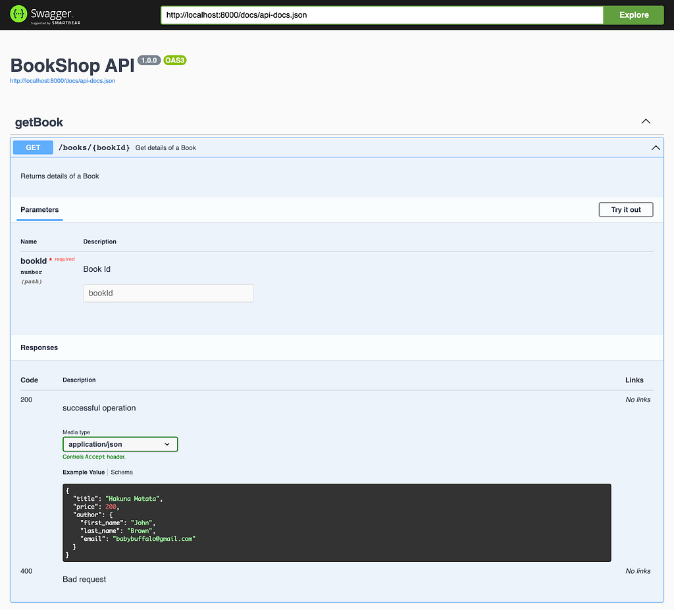Click the Responses section heading
The width and height of the screenshot is (674, 610).
(39, 348)
